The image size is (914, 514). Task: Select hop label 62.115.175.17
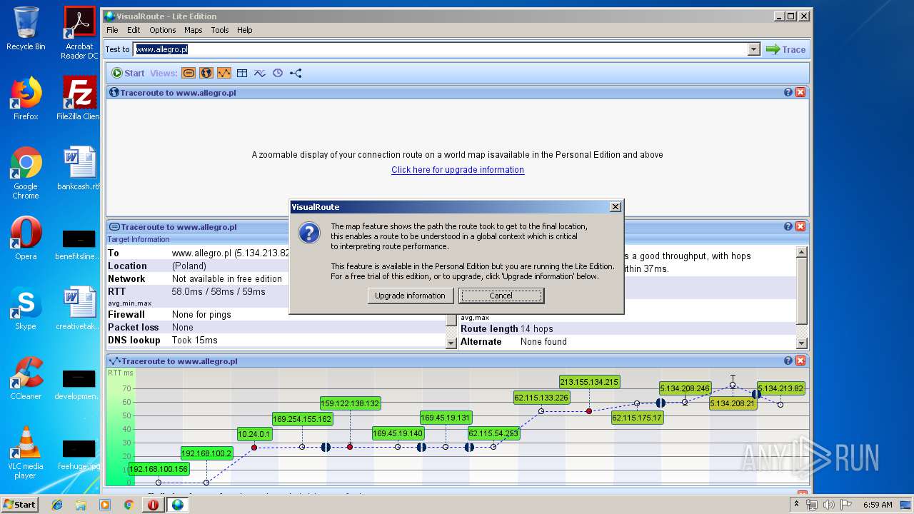637,418
